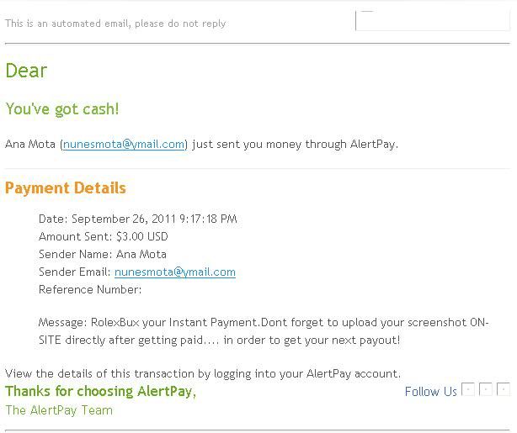Click the RolexBux Instant Payment message text
The width and height of the screenshot is (517, 433).
click(x=264, y=331)
